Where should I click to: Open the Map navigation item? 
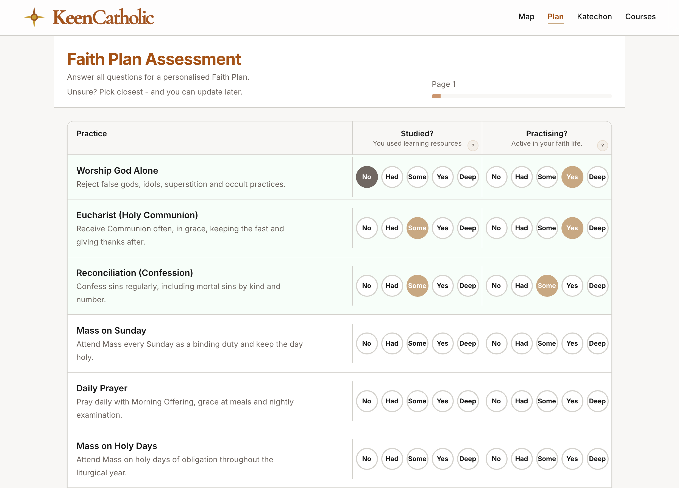(526, 16)
